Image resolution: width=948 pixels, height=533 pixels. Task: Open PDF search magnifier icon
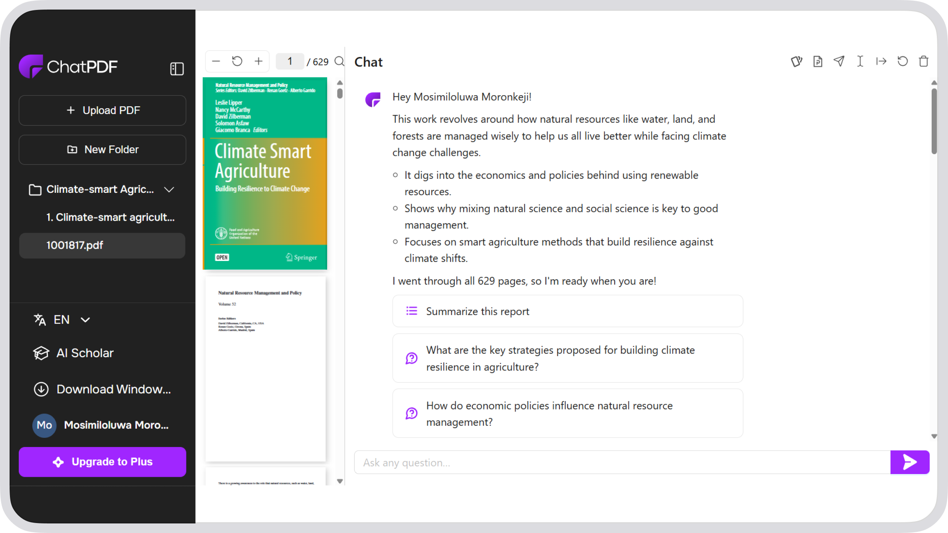(x=339, y=61)
